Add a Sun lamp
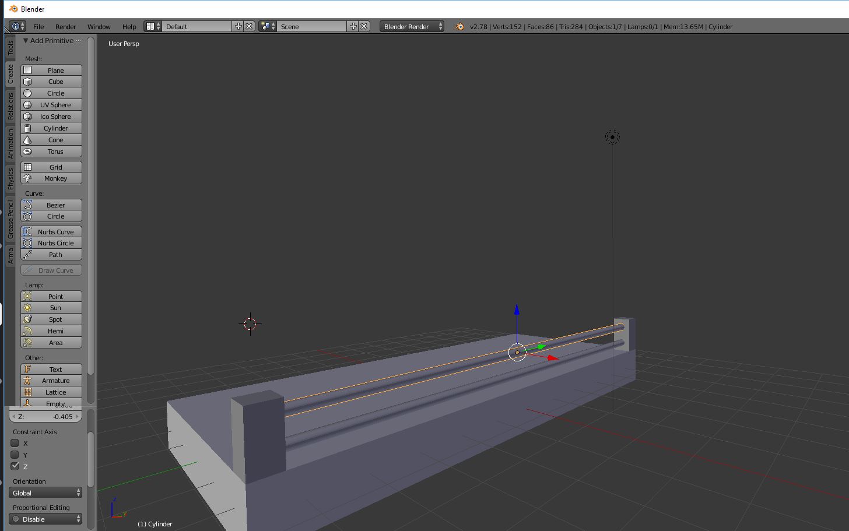Screen dimensions: 849x531 coord(51,308)
